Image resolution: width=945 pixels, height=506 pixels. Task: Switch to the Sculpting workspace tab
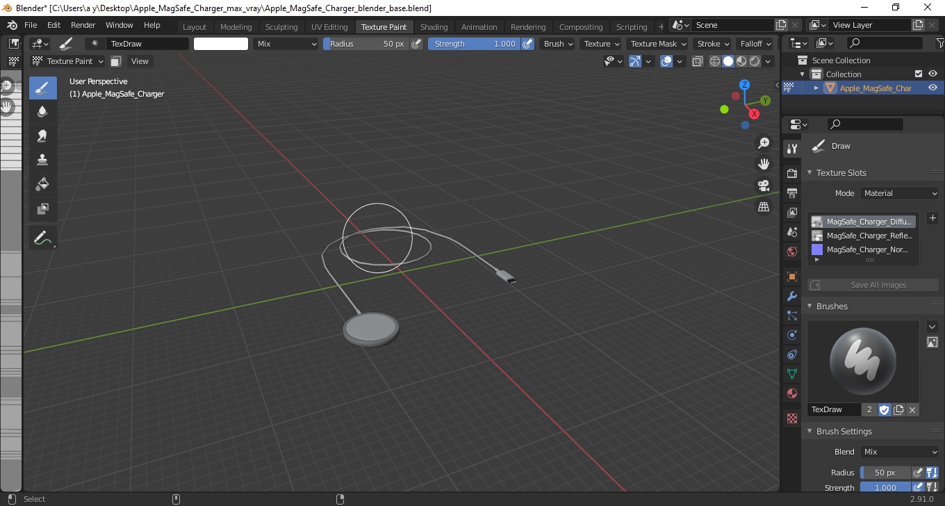click(x=281, y=27)
